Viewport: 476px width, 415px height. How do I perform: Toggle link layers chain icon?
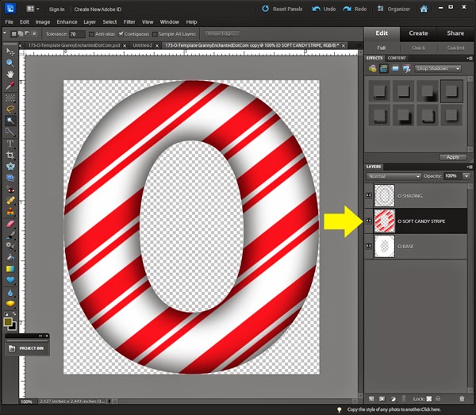point(404,398)
